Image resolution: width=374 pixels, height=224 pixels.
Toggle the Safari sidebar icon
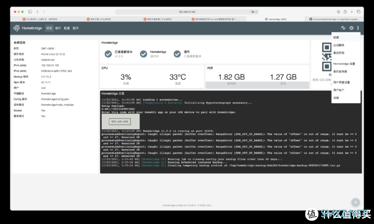pyautogui.click(x=30, y=12)
